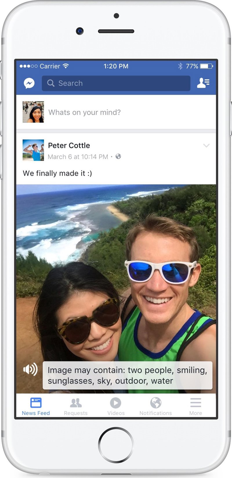Viewport: 232px width, 478px height.
Task: Tap Peter Cottle's profile picture thumbnail
Action: coord(33,150)
